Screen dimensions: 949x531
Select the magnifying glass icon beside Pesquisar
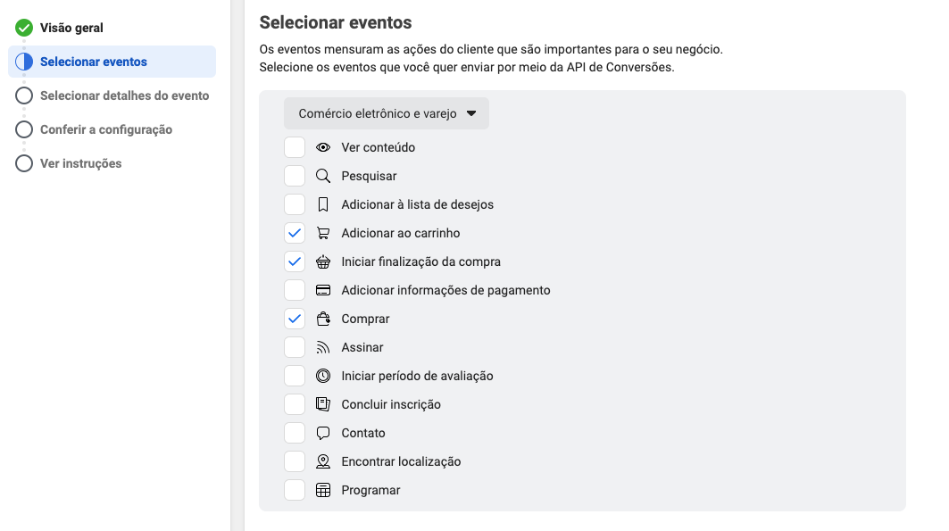(x=323, y=175)
